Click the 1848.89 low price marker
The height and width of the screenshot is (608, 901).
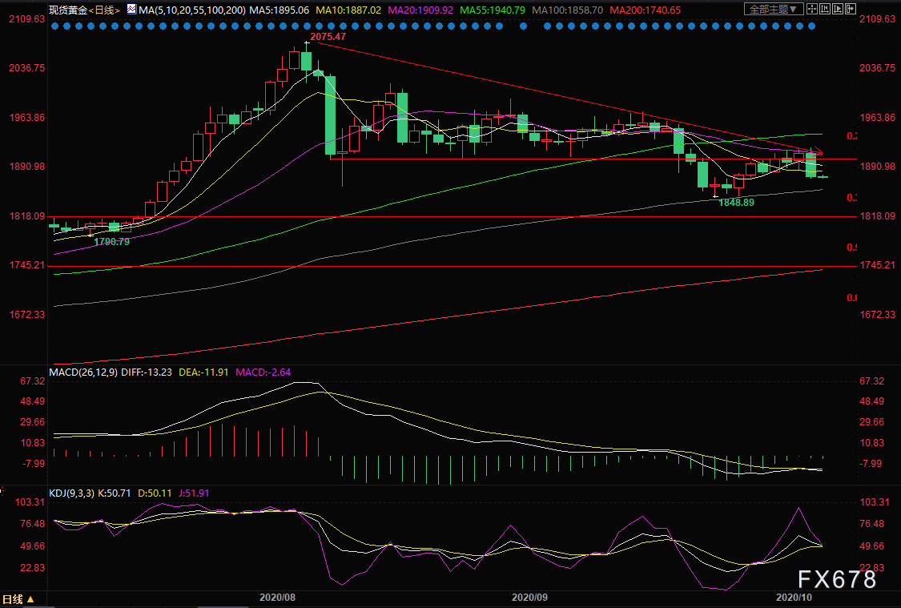pyautogui.click(x=737, y=203)
